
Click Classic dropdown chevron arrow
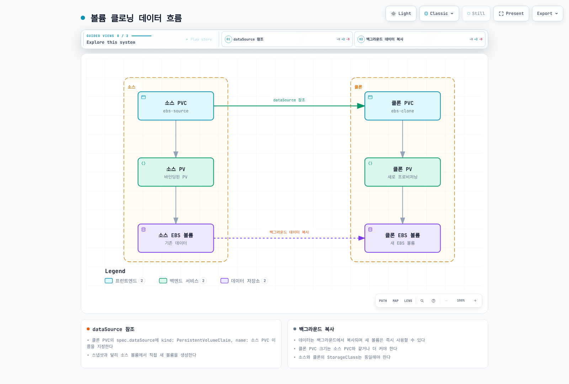click(452, 14)
